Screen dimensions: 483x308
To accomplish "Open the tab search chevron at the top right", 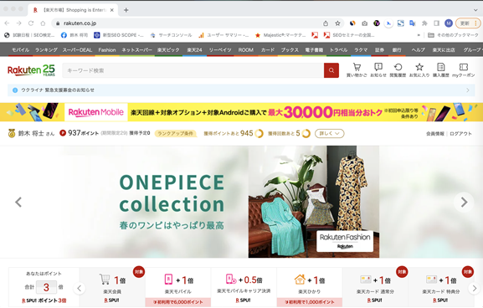I will tap(475, 10).
